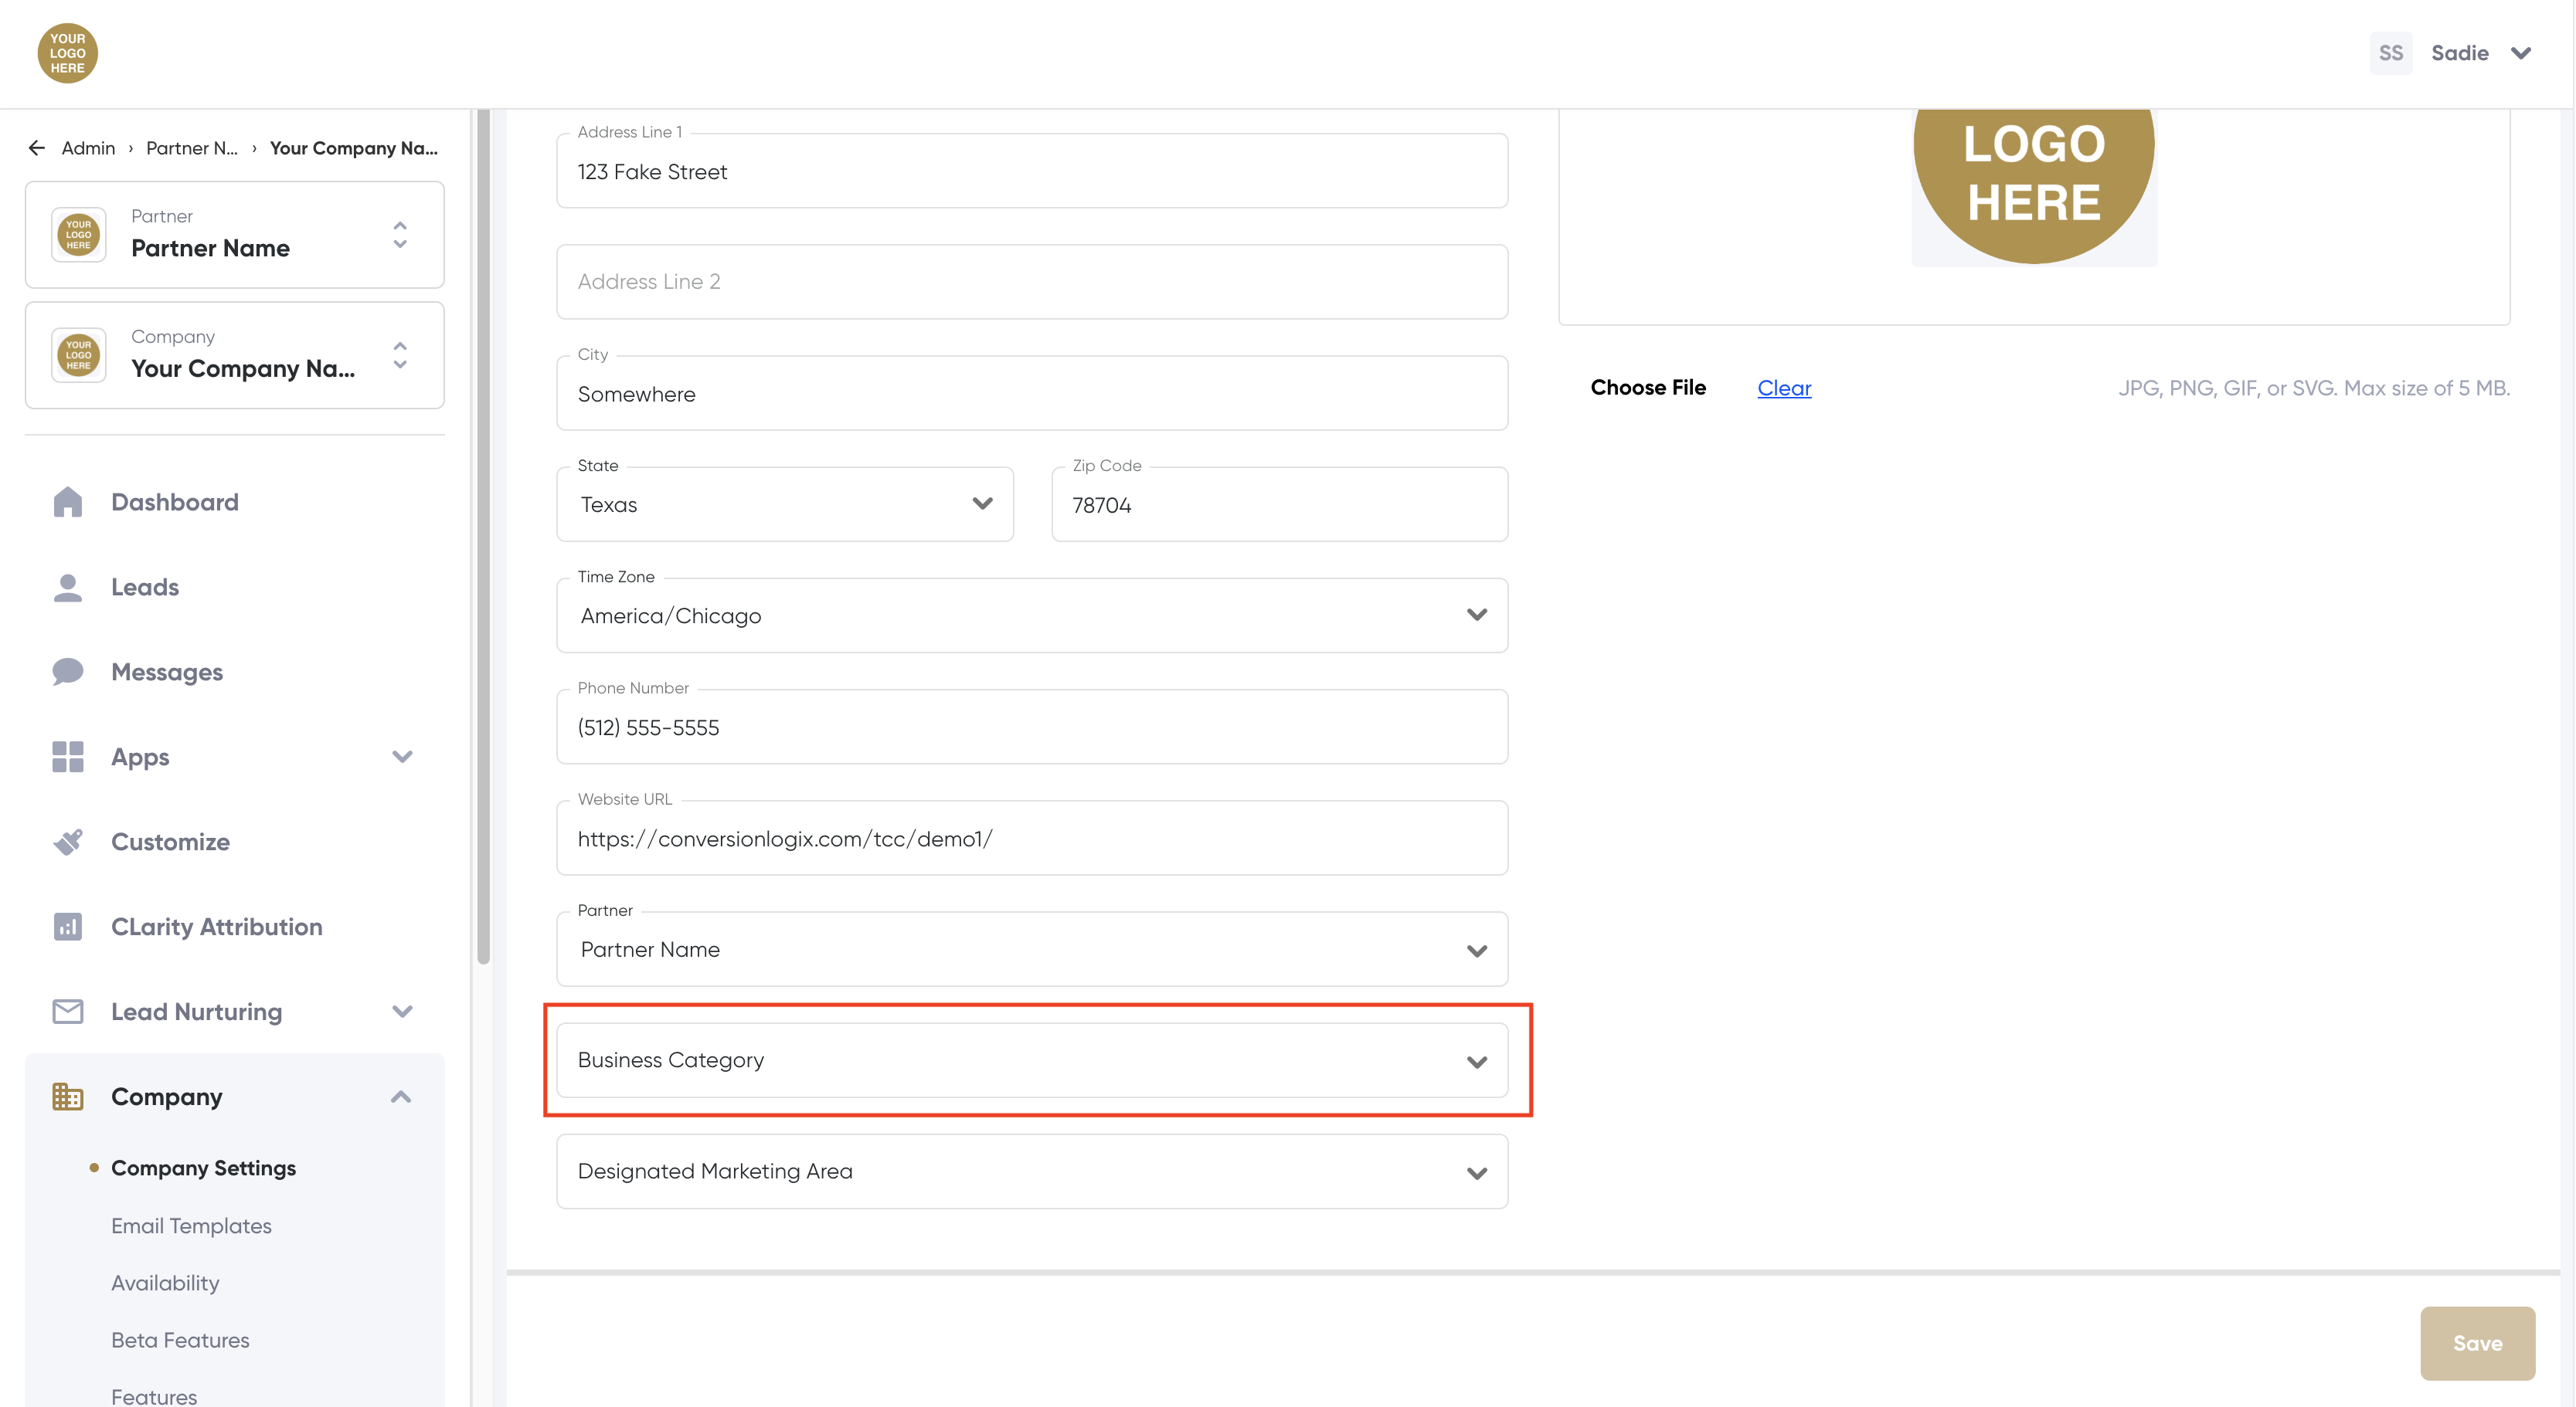Click into the Address Line 2 field

(x=1031, y=282)
